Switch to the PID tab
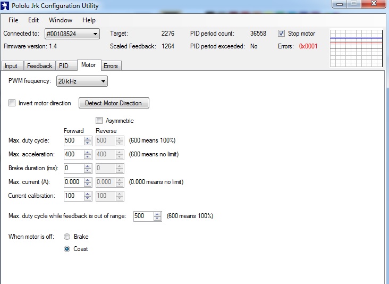 [64, 66]
